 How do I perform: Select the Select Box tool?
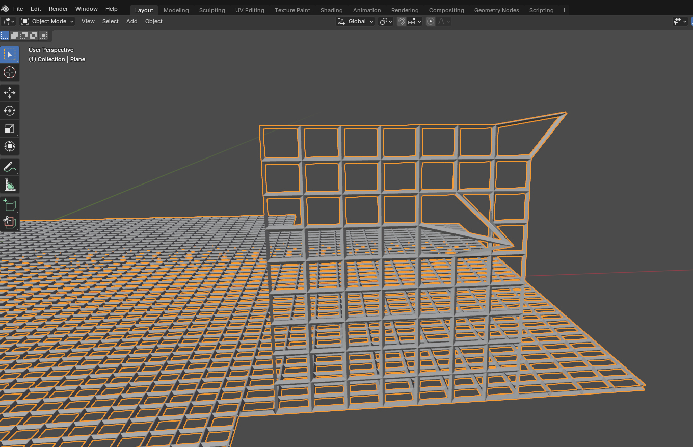pos(10,55)
